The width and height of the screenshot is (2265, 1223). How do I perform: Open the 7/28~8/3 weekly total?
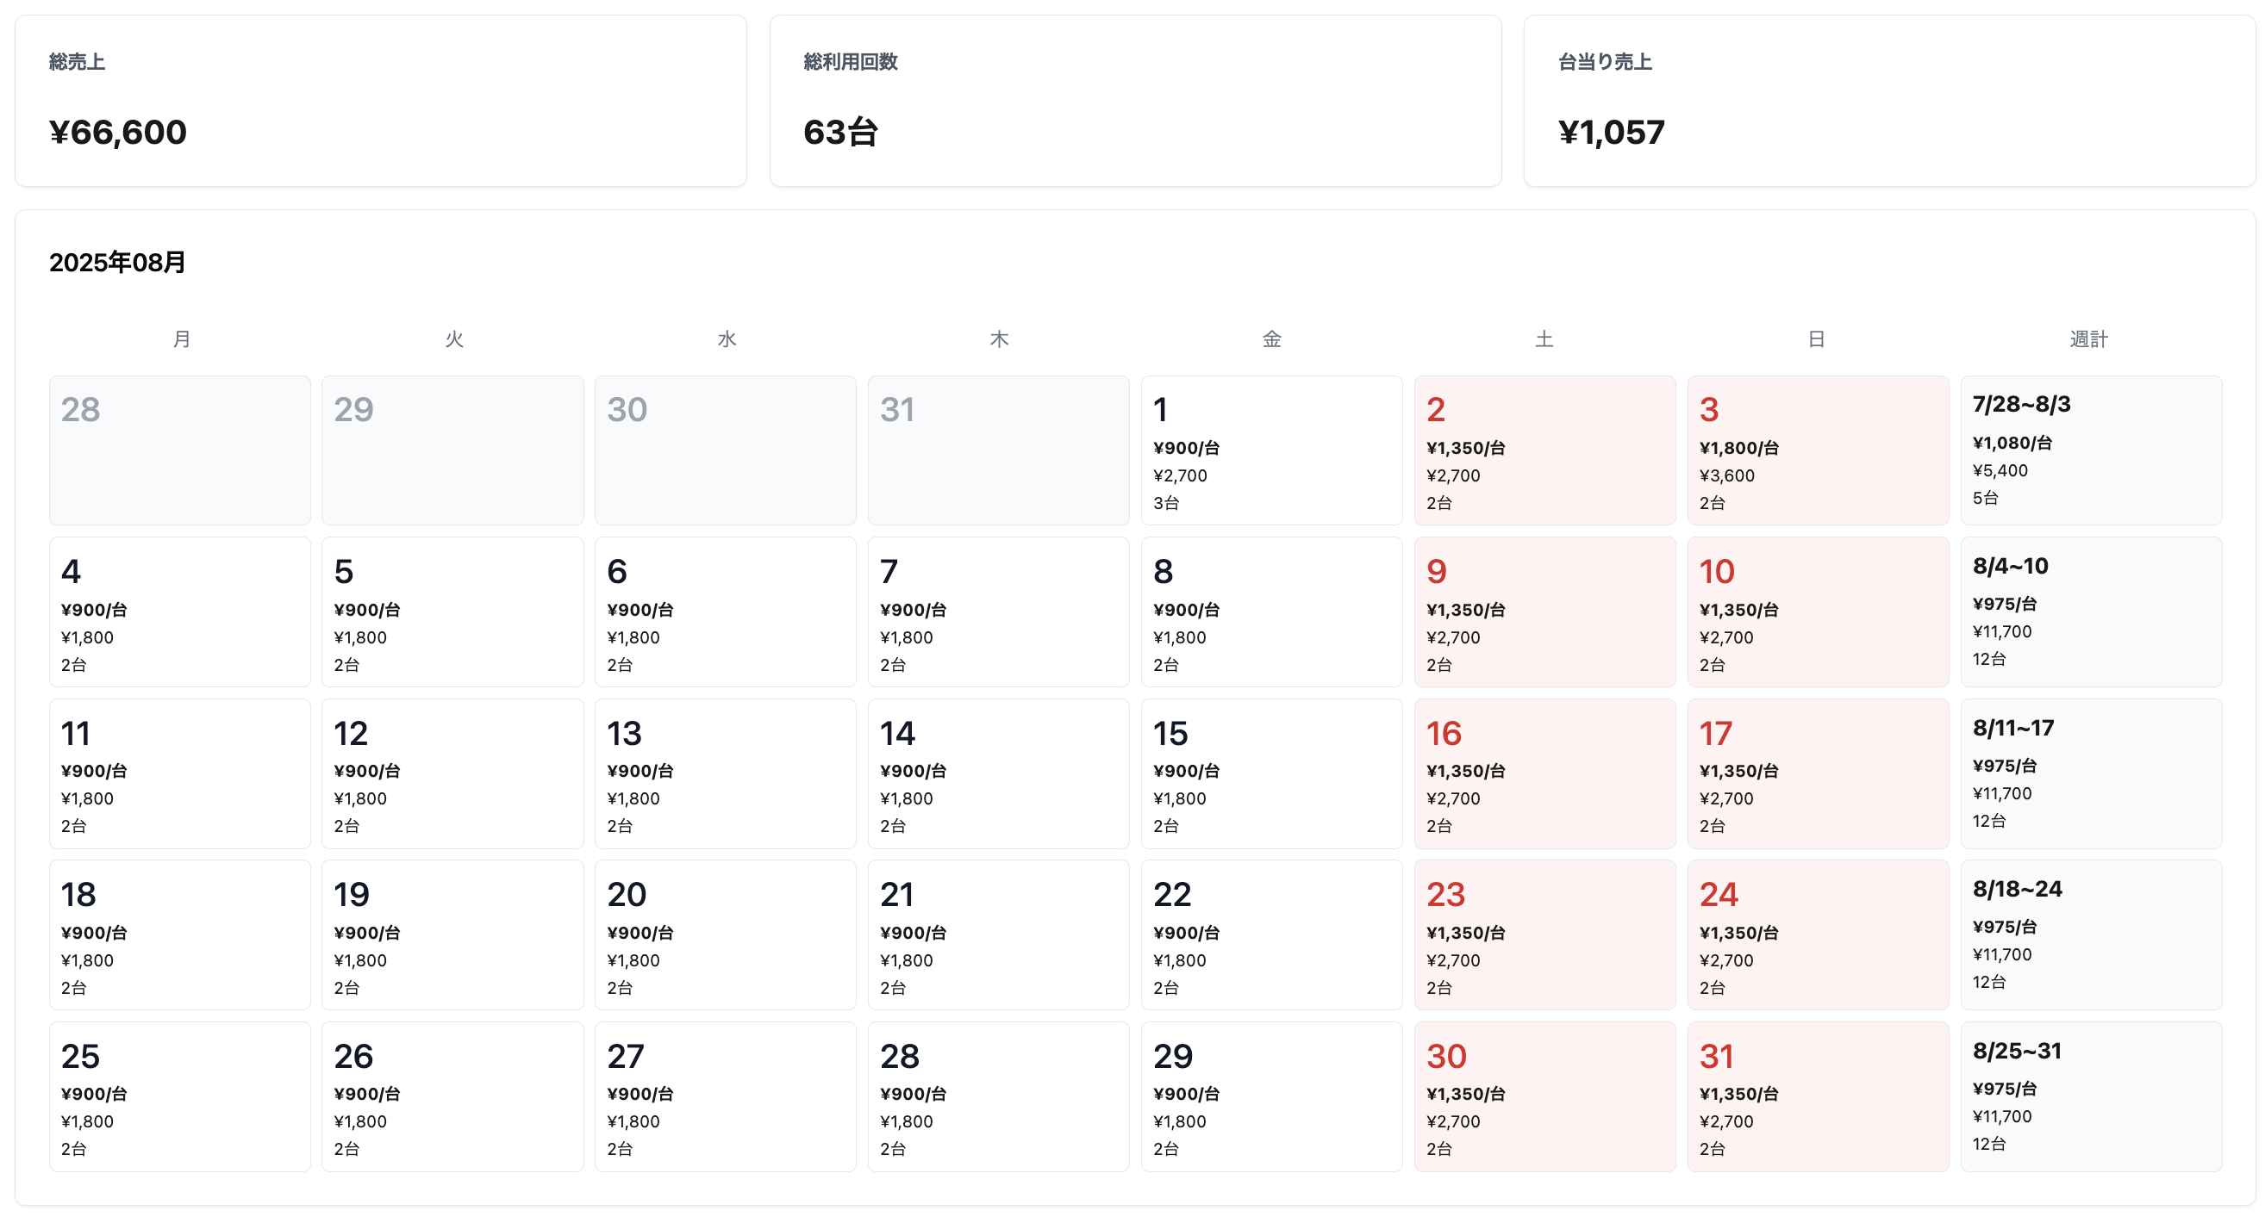pos(2090,450)
